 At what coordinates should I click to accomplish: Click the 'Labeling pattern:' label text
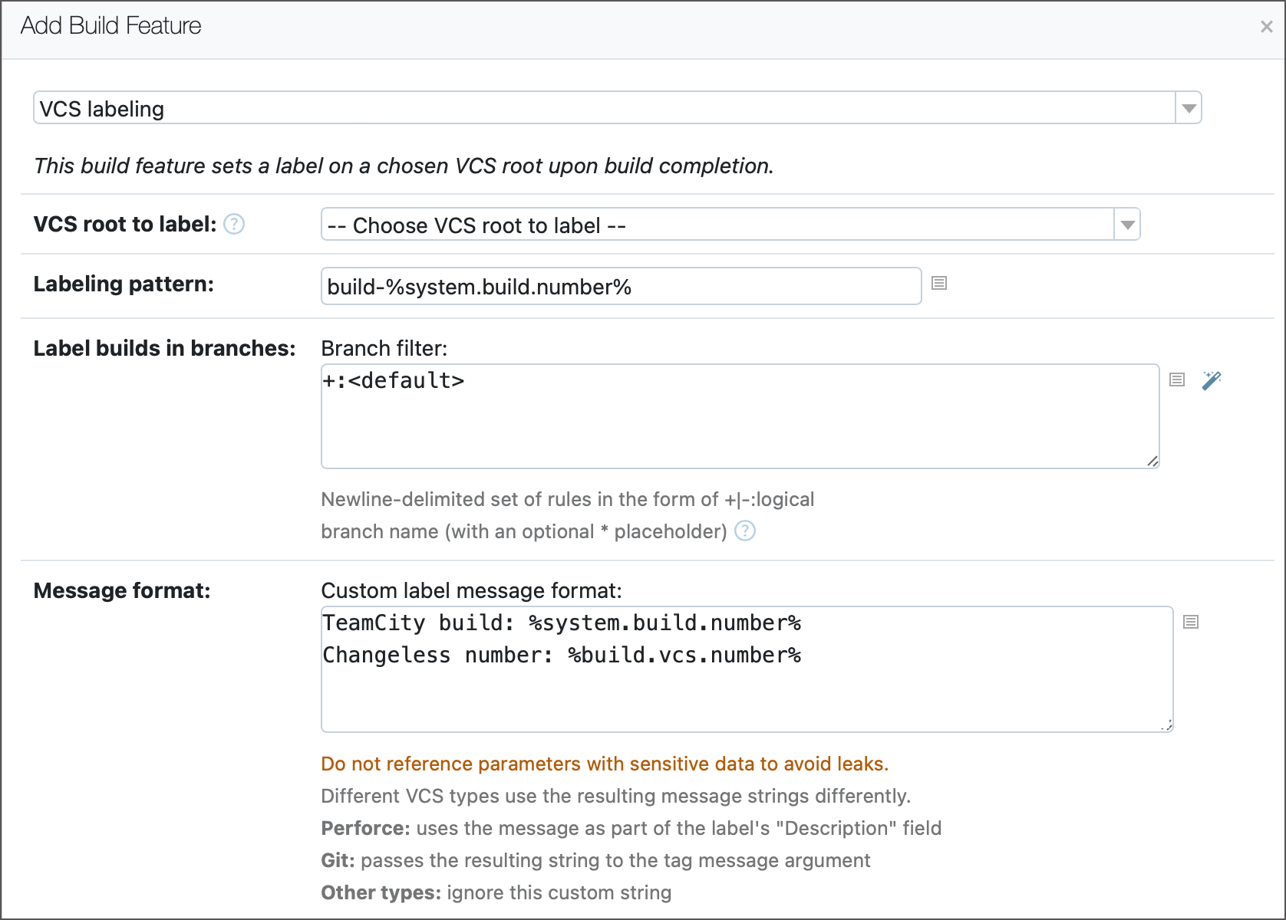tap(124, 284)
